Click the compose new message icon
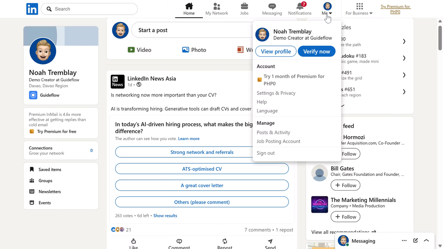Viewport: 443px width, 249px height. coord(415,241)
